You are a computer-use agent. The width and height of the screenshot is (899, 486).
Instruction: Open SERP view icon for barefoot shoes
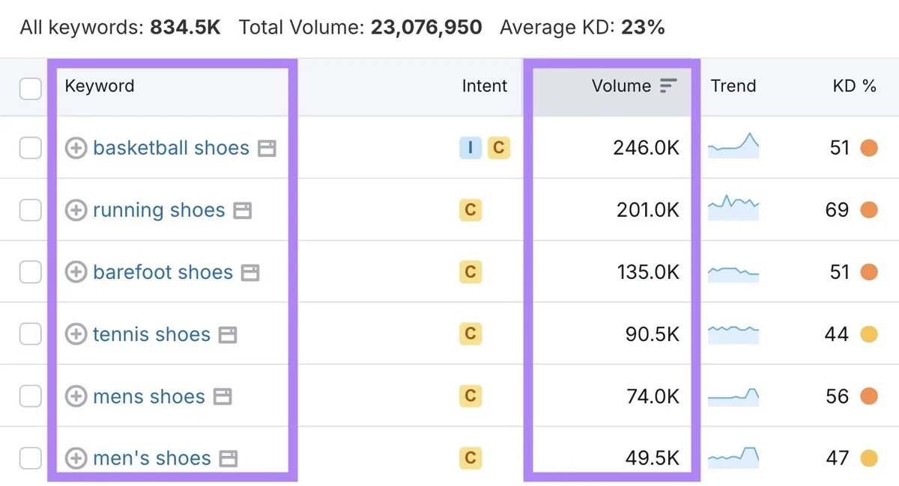[250, 273]
